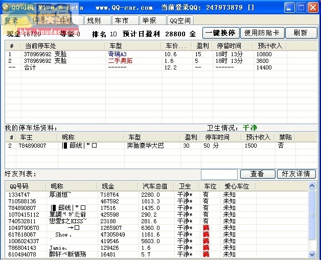
Task: Click the 一键换停 button
Action: (x=221, y=33)
